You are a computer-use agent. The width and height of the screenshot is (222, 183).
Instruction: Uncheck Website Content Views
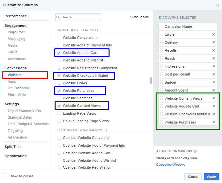point(59,106)
